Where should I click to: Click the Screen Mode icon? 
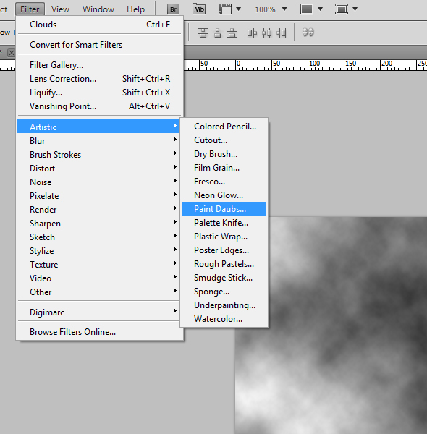[x=342, y=9]
